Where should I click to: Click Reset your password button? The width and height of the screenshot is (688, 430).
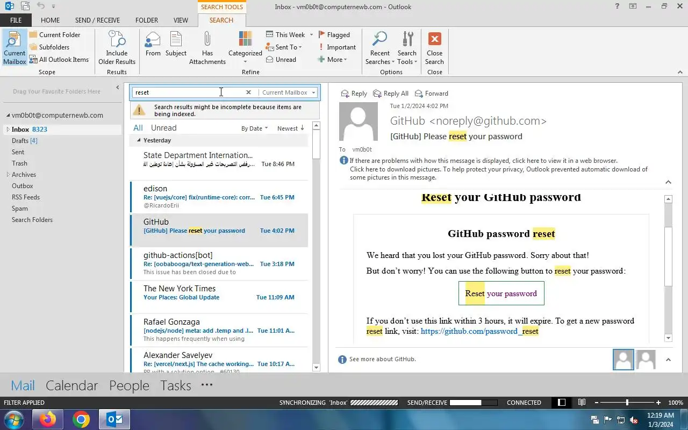501,293
